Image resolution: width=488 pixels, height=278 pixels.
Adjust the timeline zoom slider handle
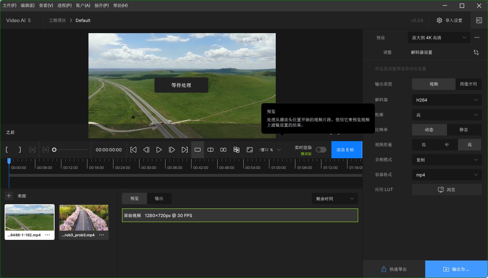pyautogui.click(x=54, y=150)
